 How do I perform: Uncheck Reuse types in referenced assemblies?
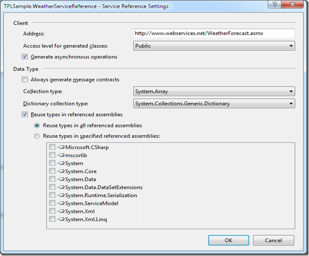(25, 115)
